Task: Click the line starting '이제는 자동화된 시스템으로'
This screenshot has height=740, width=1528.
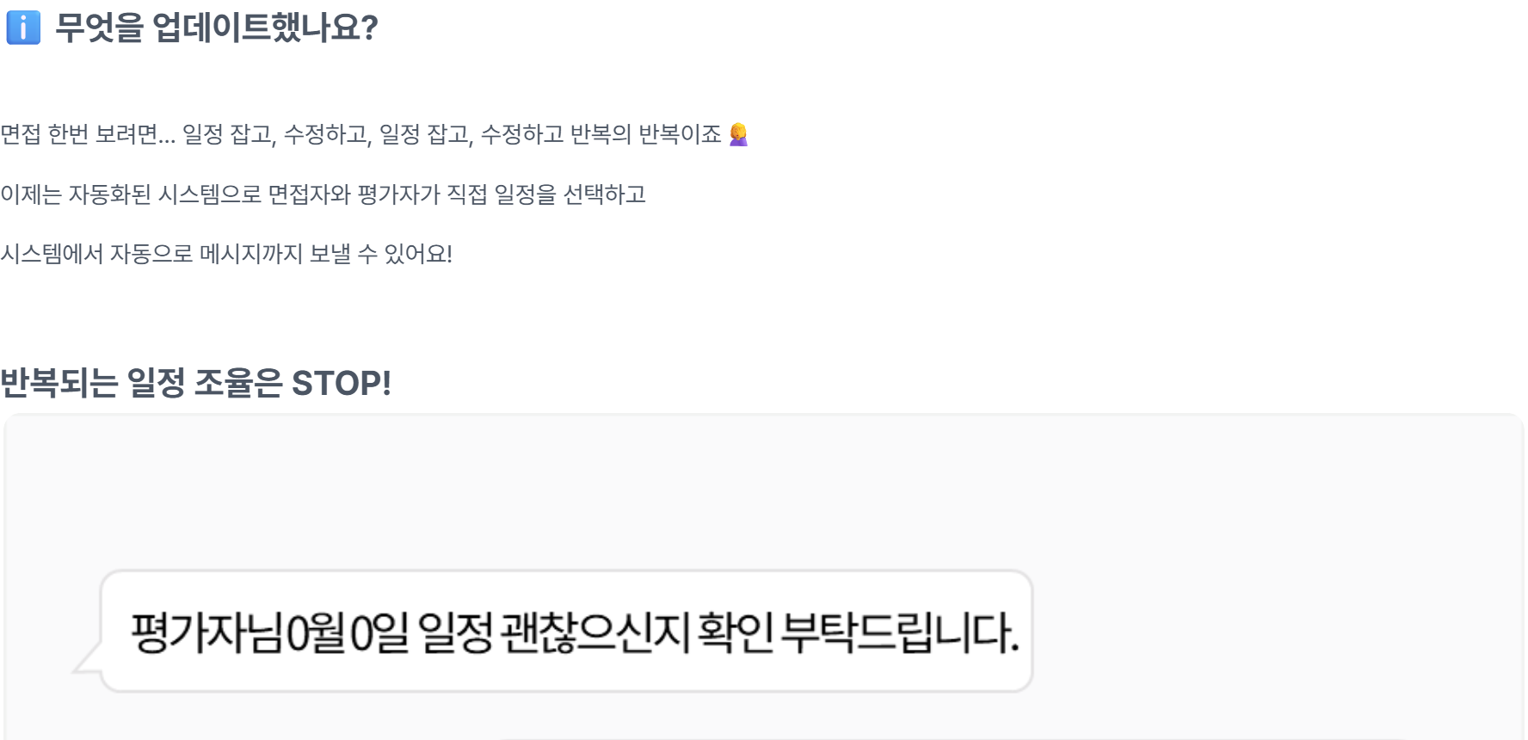Action: (x=323, y=194)
